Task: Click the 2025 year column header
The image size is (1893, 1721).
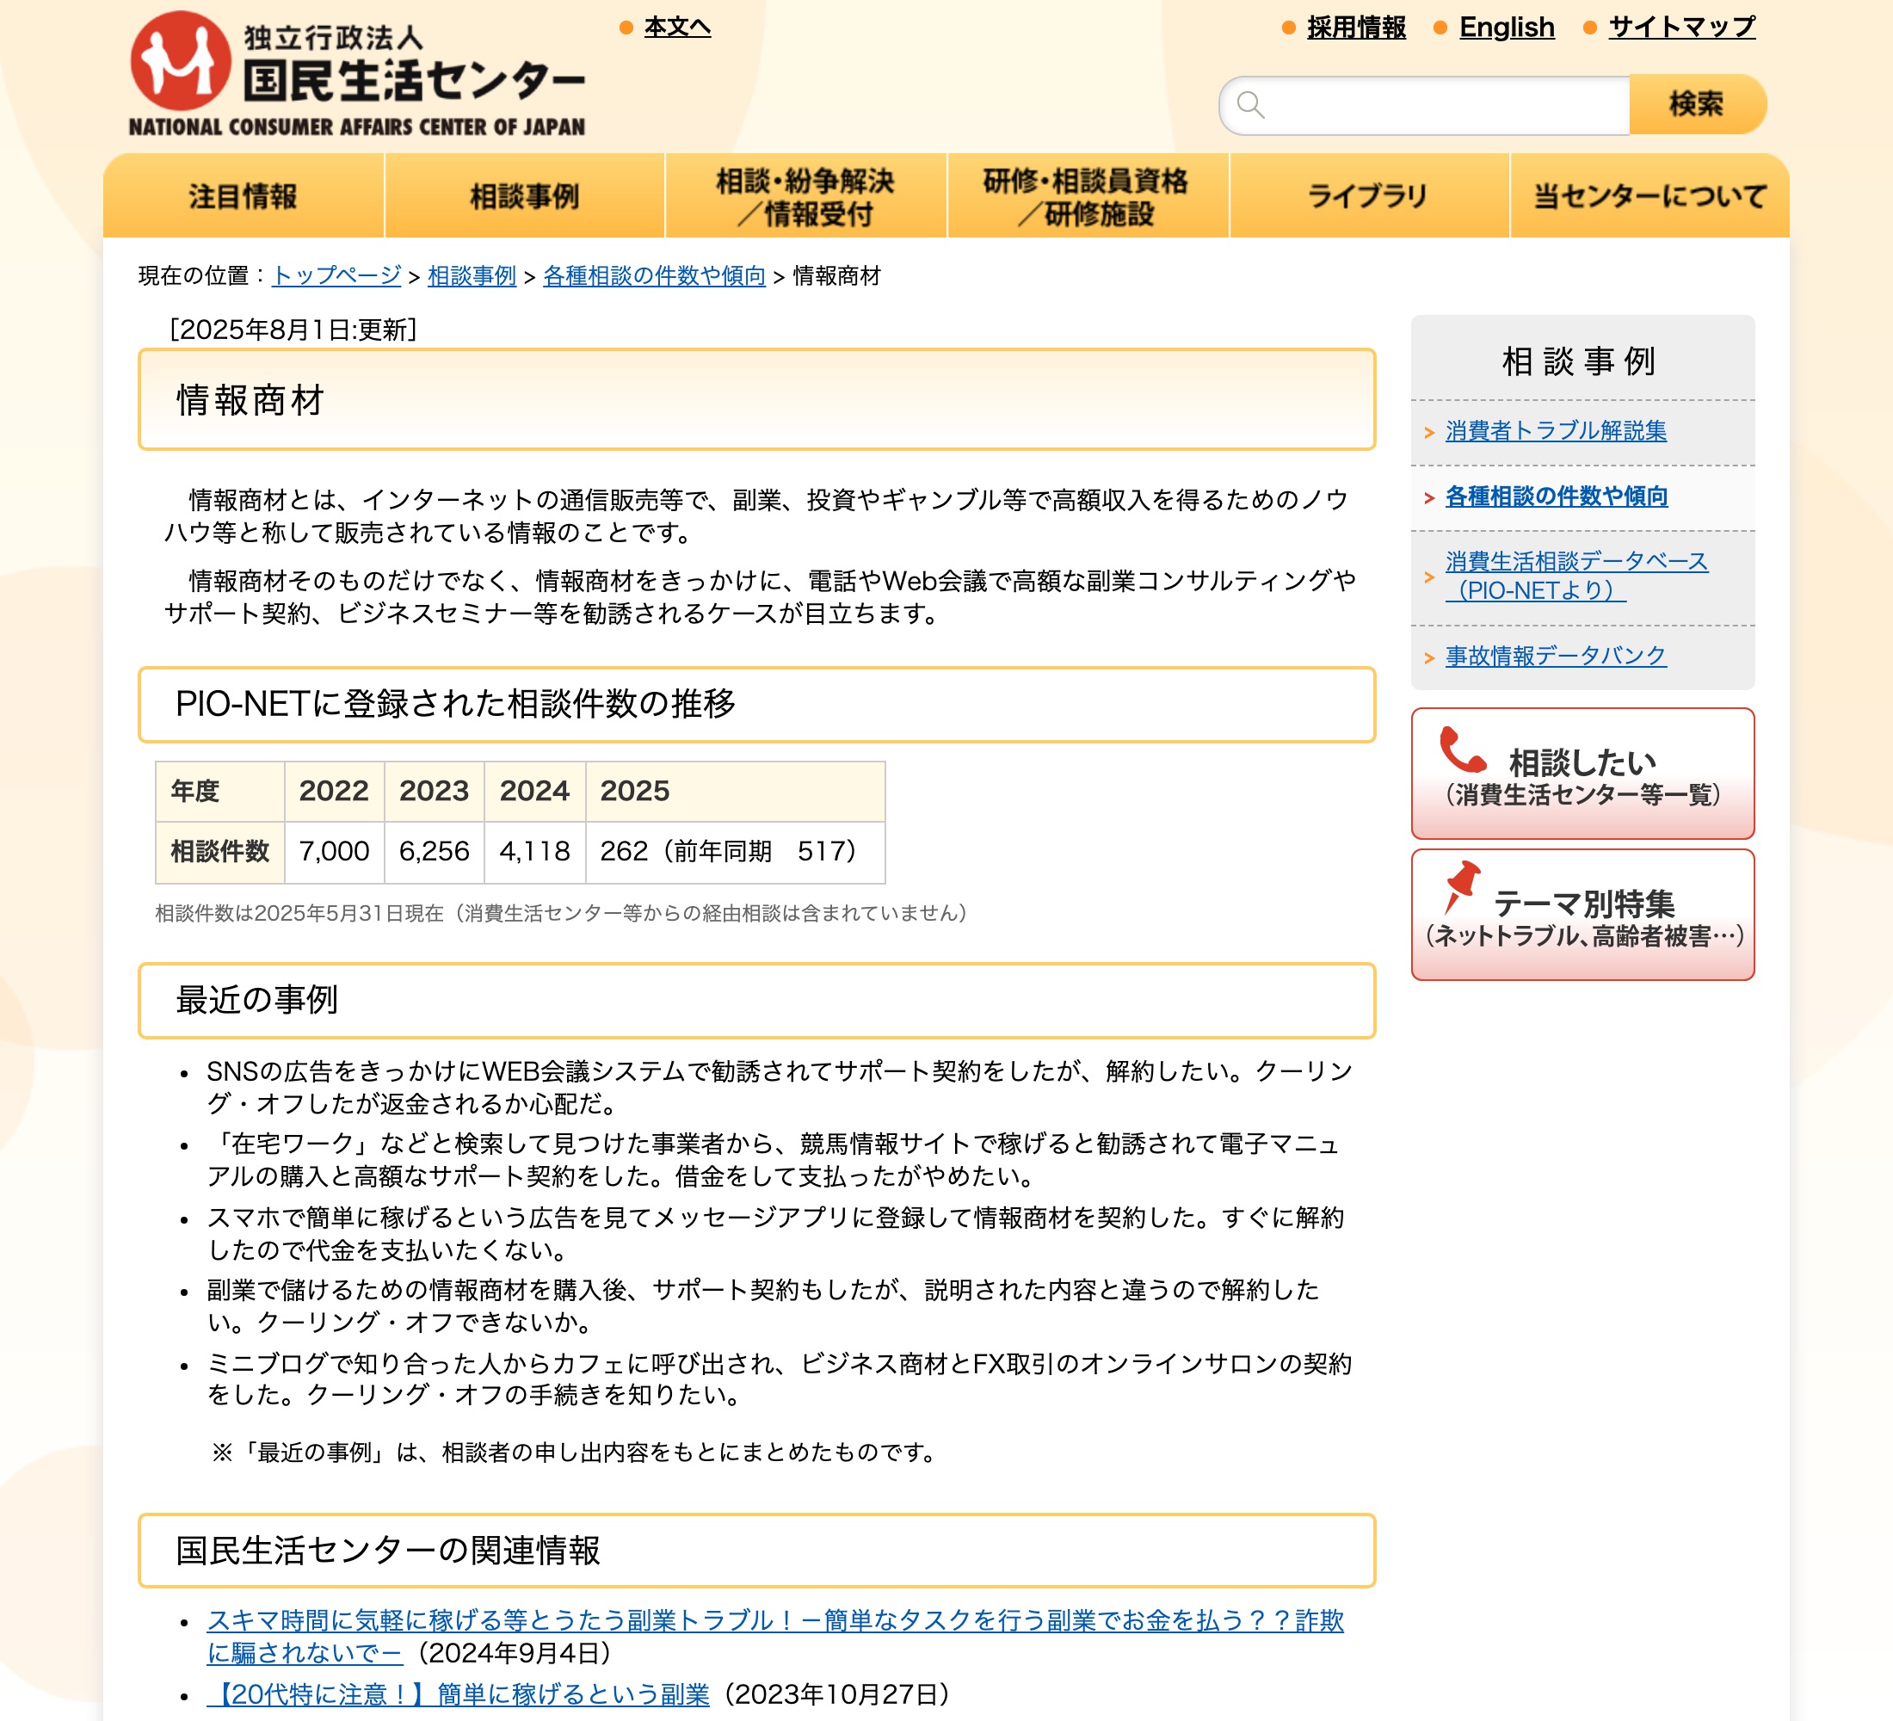Action: tap(735, 791)
